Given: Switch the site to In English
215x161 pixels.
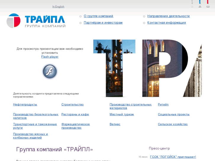Looking at the screenshot, I should [x=58, y=6].
